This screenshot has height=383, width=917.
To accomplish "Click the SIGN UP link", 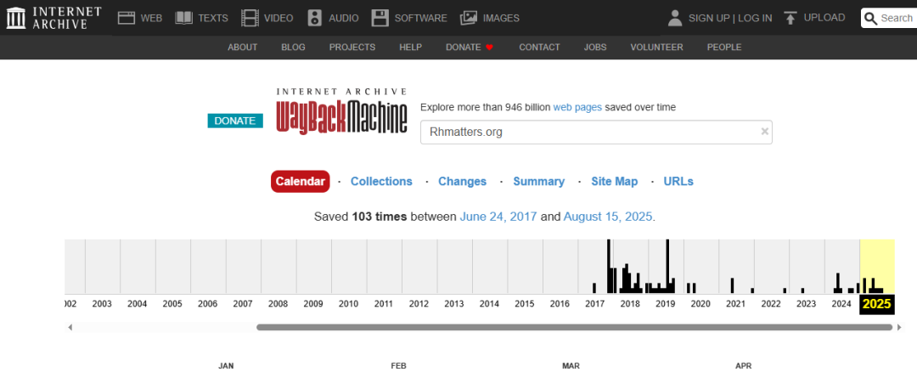I will pyautogui.click(x=709, y=18).
